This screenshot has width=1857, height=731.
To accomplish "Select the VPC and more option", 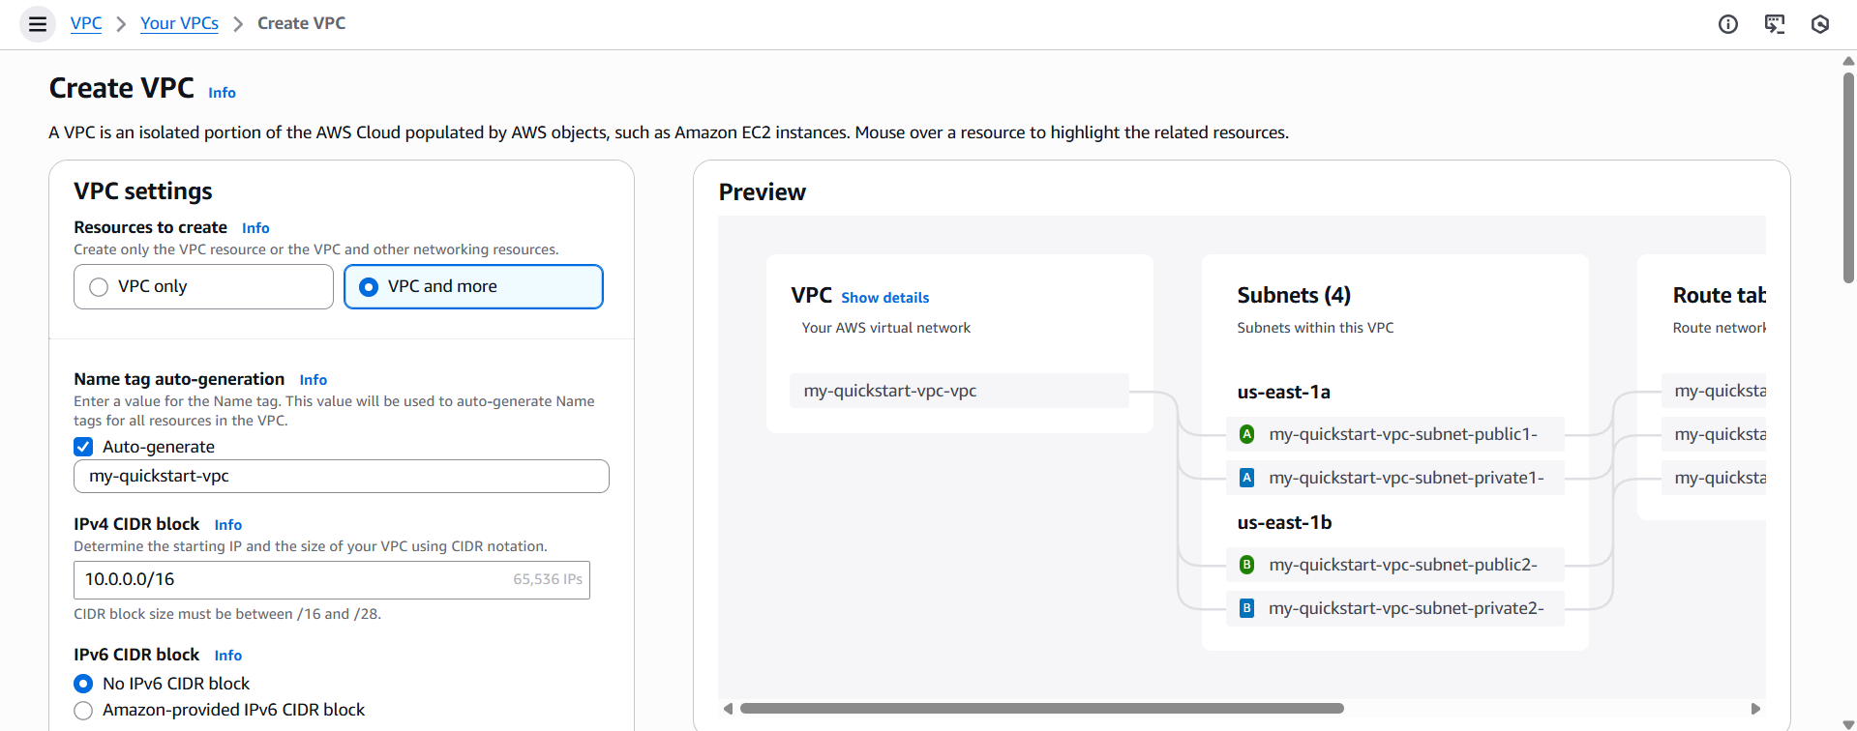I will pyautogui.click(x=369, y=286).
